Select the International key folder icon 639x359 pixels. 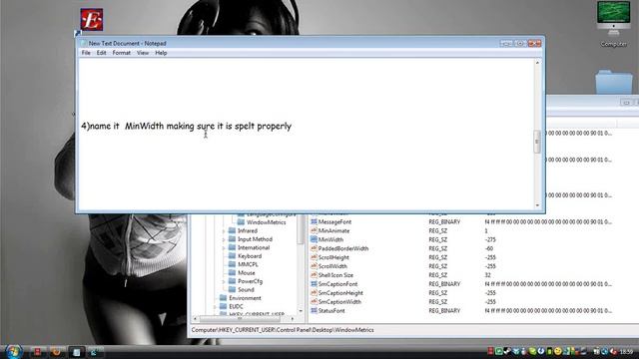tap(232, 247)
